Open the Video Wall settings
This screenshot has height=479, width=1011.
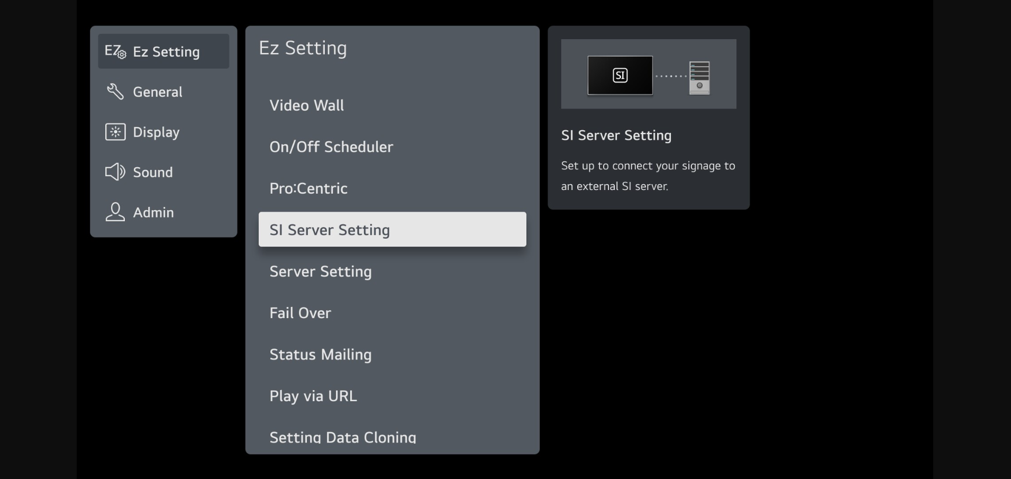point(307,105)
